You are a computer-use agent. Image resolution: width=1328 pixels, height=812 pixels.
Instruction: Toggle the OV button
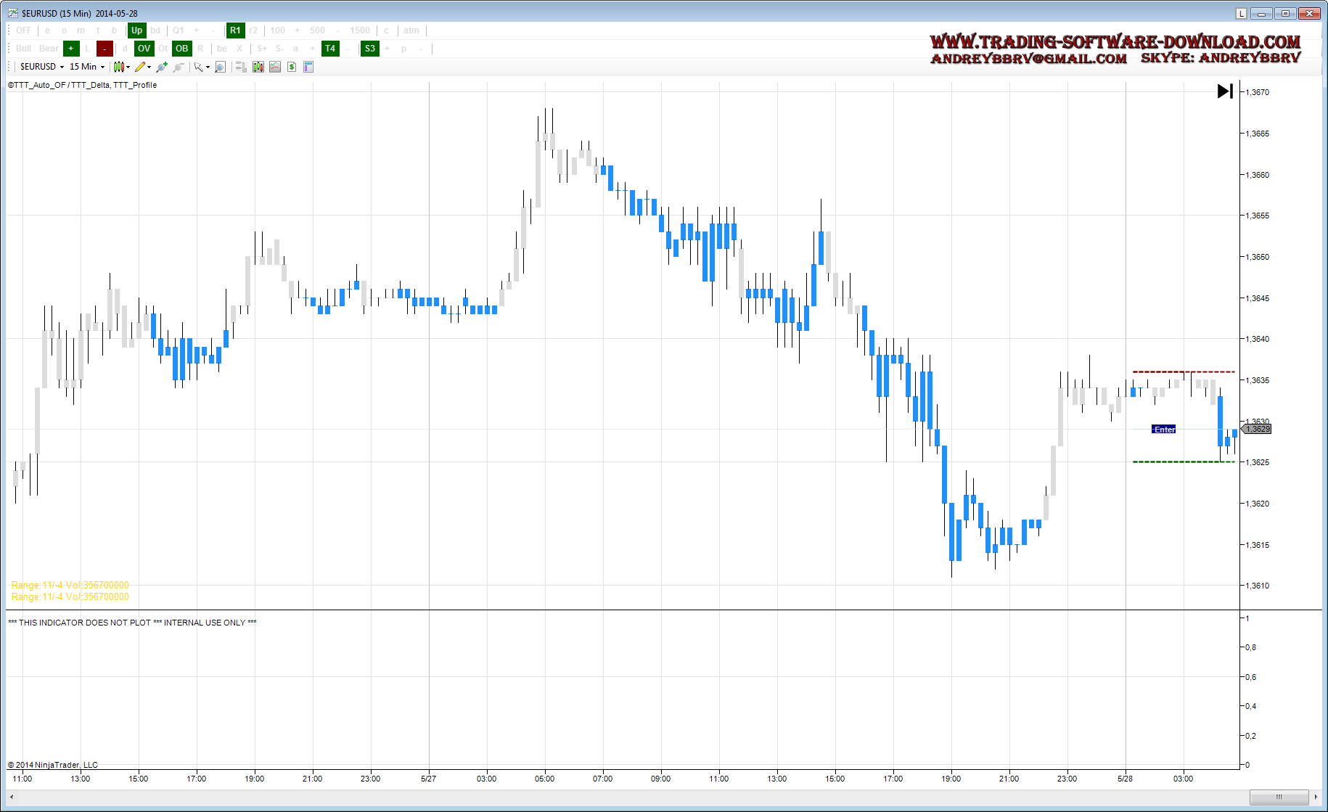[x=144, y=49]
